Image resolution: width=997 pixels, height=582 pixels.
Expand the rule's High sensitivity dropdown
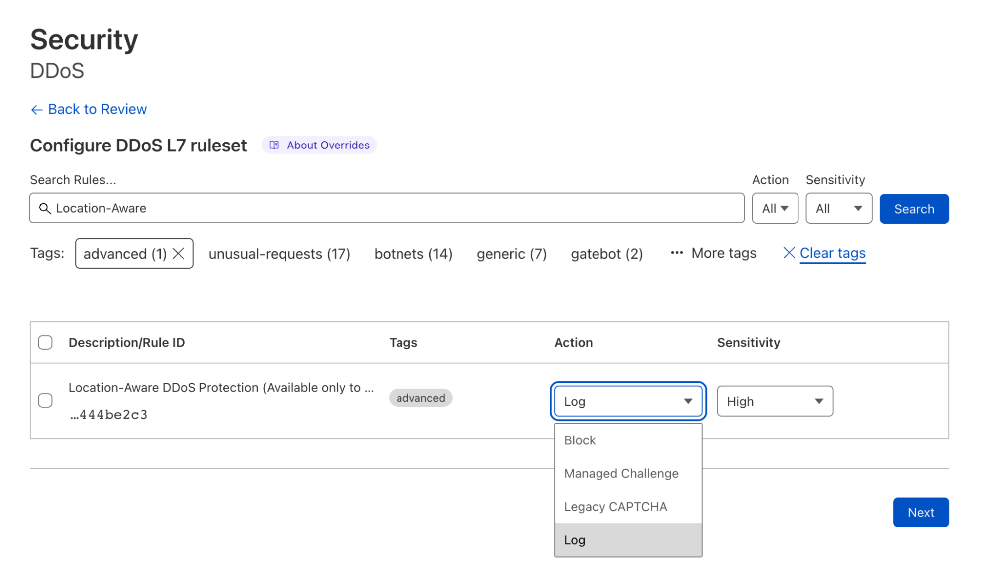tap(775, 401)
